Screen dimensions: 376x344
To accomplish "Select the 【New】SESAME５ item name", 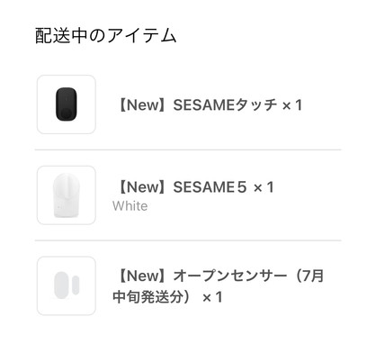I will point(183,187).
